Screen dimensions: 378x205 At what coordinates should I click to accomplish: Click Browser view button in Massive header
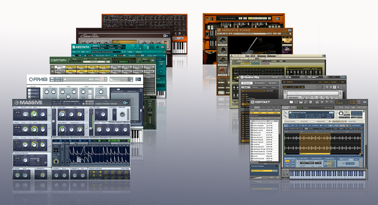114,104
